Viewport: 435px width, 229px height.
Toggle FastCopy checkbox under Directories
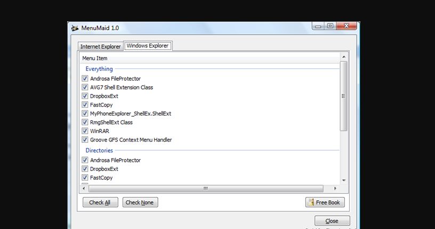point(85,177)
